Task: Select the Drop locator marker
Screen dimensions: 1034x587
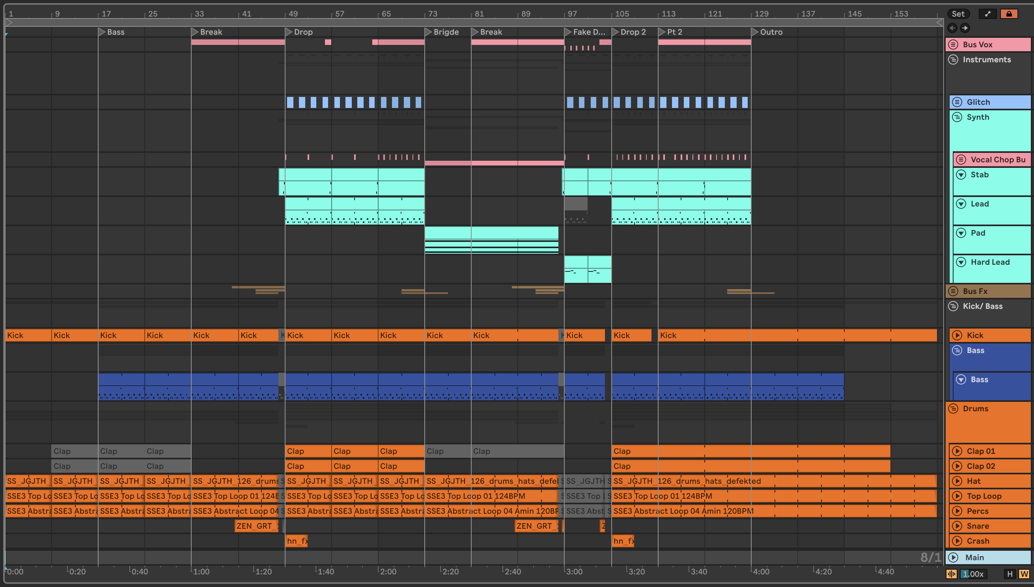Action: [x=288, y=32]
